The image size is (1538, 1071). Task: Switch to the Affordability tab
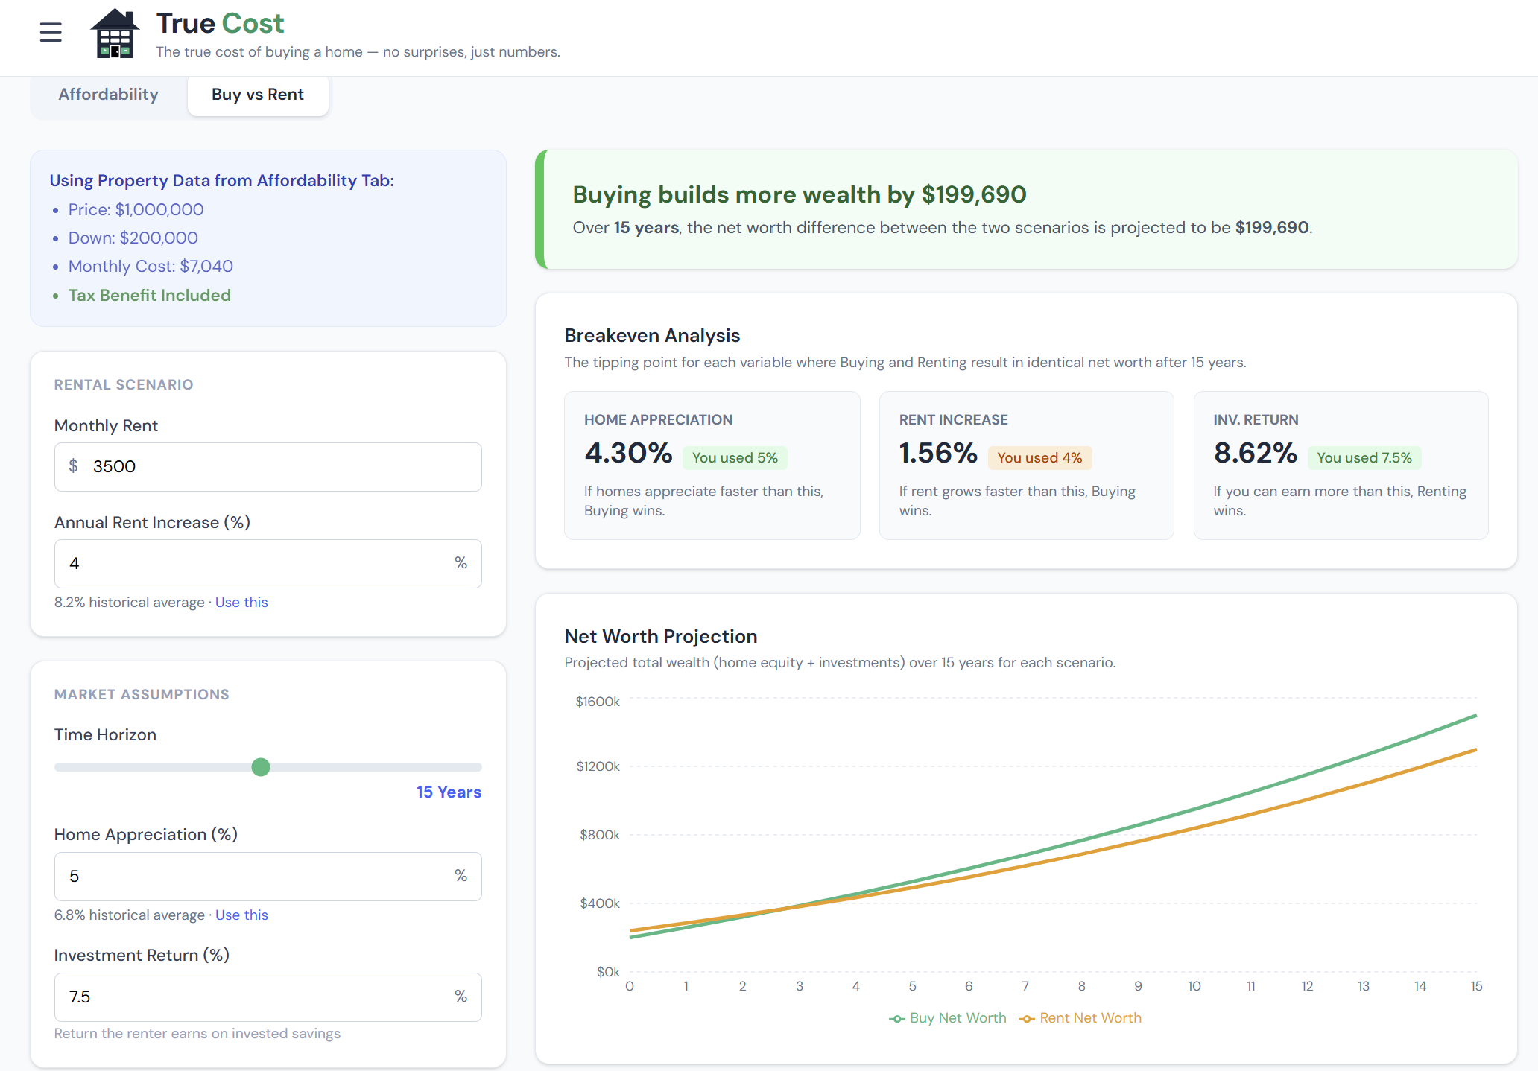[x=109, y=95]
